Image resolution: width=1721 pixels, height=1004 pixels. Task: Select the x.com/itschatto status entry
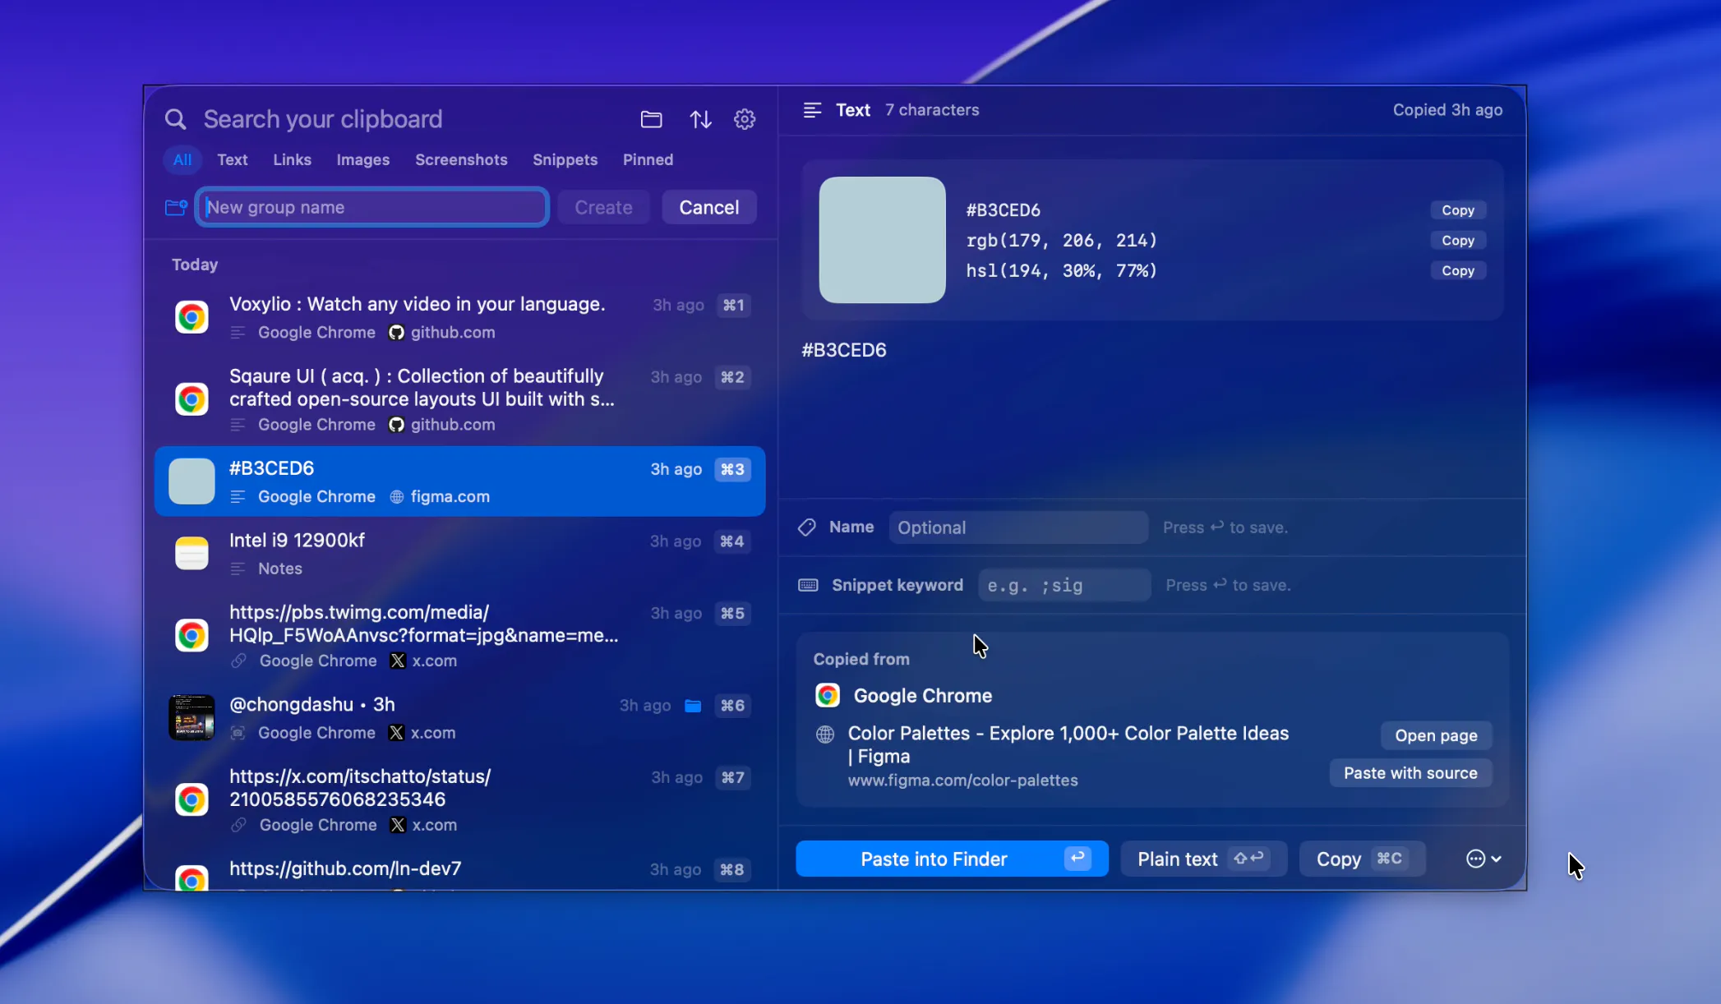(460, 800)
